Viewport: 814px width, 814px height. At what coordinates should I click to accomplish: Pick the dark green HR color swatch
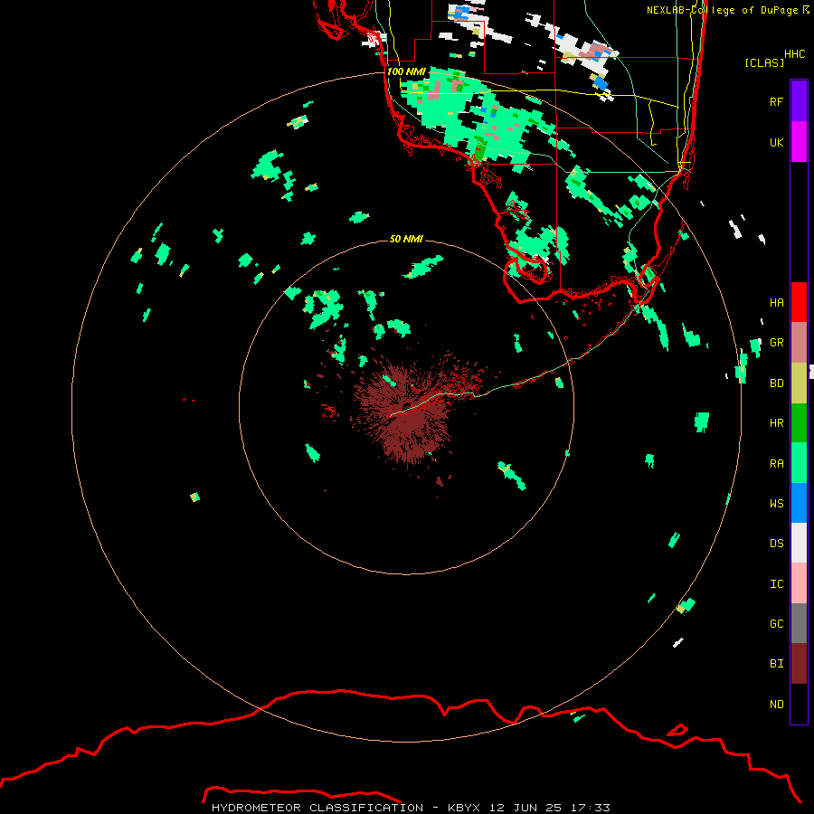tap(799, 423)
